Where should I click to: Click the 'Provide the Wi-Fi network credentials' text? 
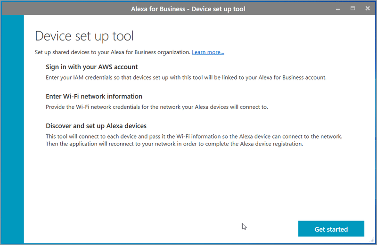pyautogui.click(x=157, y=107)
